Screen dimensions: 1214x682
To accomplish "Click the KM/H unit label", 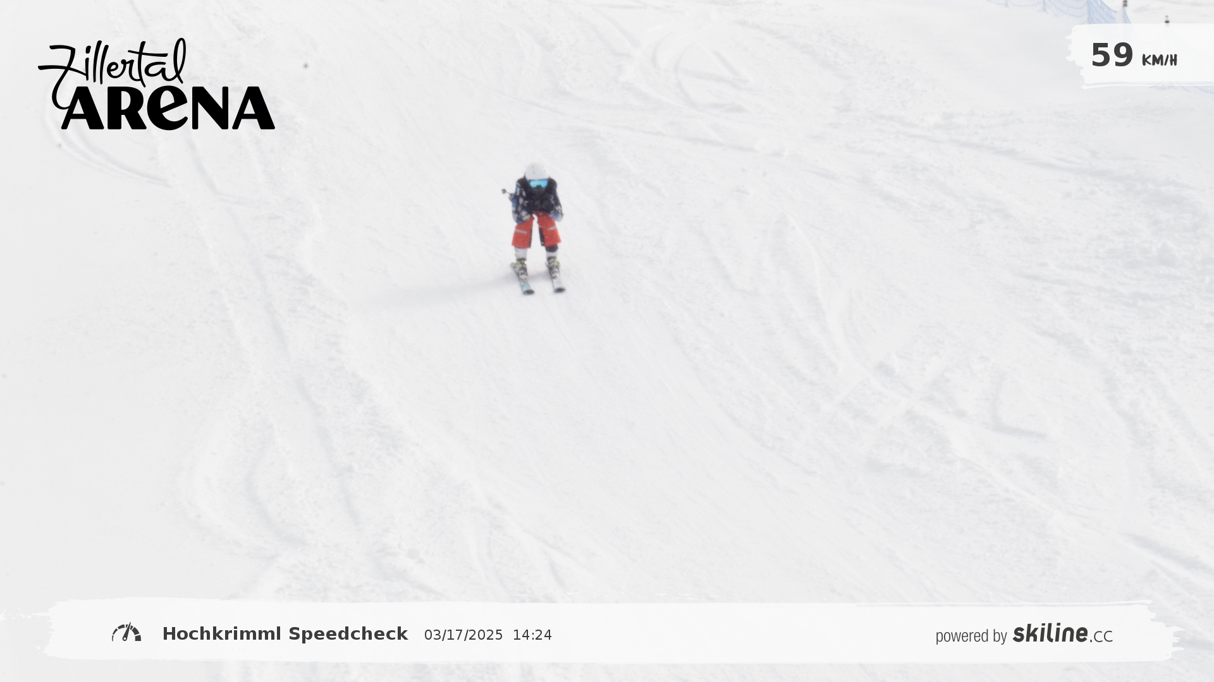I will click(1159, 61).
